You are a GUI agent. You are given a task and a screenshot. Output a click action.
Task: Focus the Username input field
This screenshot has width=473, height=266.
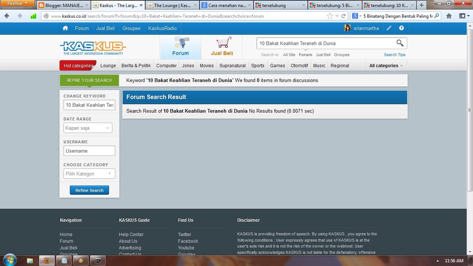click(89, 151)
